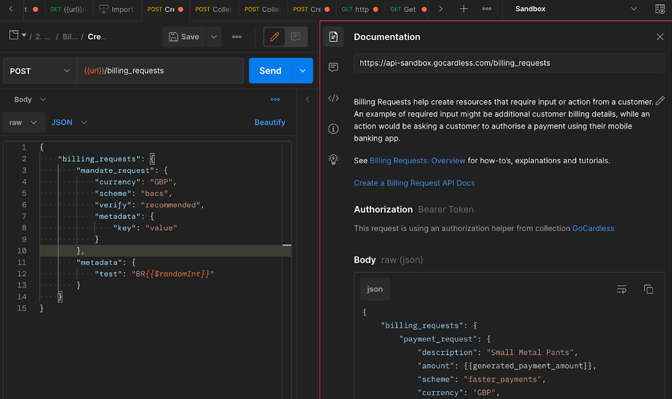Switch to the GET {{url}} tab
The height and width of the screenshot is (399, 672).
[67, 9]
